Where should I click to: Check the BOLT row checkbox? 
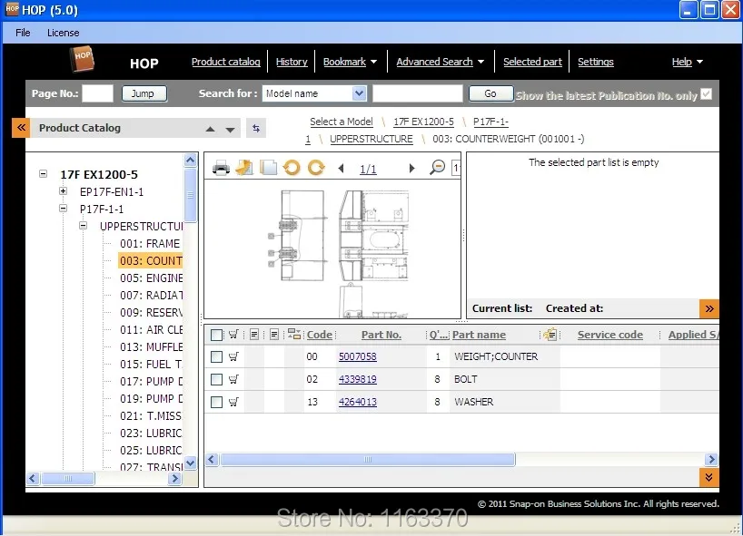tap(216, 379)
